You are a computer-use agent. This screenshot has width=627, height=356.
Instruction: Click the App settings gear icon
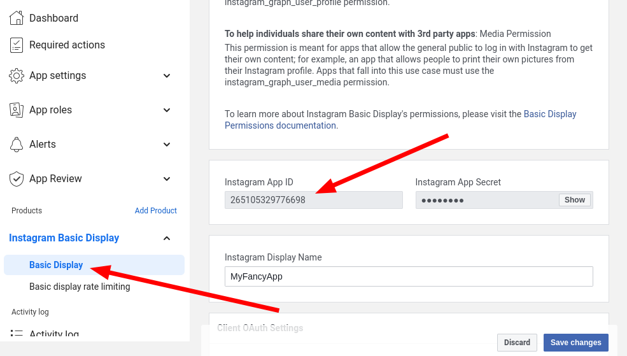[x=17, y=76]
